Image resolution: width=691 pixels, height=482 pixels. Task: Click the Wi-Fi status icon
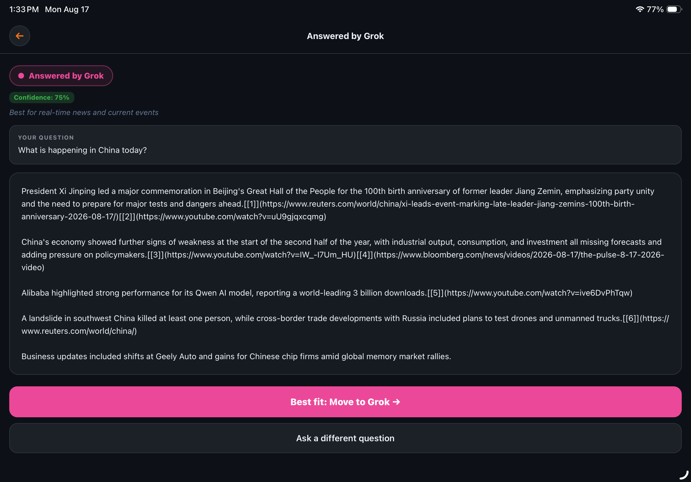[639, 9]
